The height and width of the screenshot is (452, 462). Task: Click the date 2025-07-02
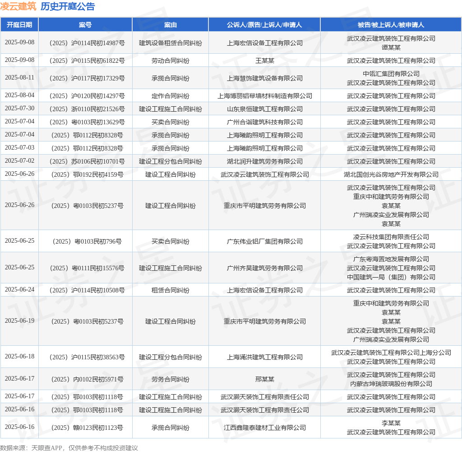(19, 161)
